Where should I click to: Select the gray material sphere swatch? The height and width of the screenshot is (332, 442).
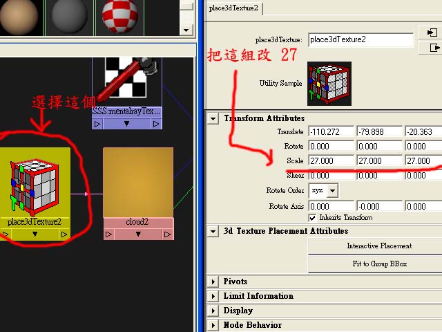tap(69, 17)
